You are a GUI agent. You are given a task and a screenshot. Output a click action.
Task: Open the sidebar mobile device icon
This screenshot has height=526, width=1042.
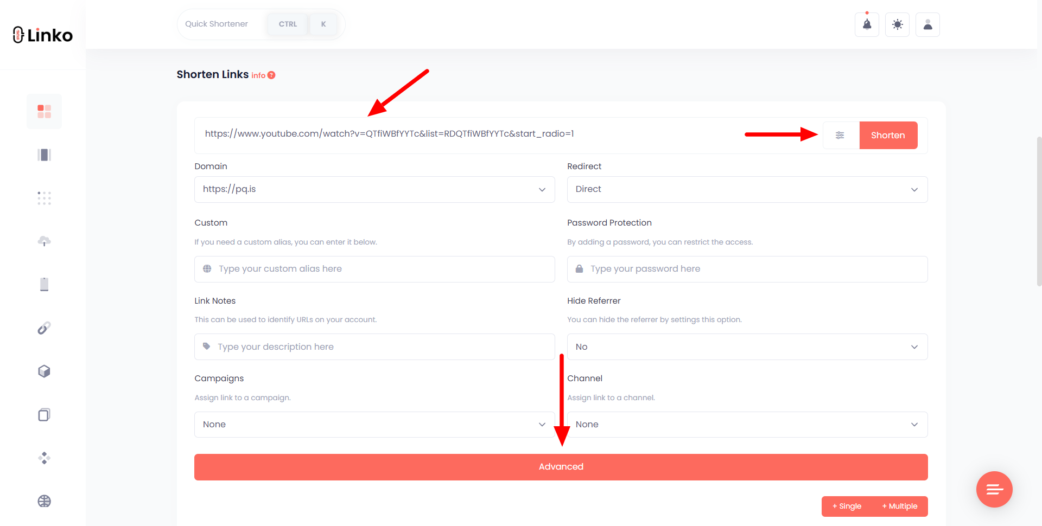pos(44,285)
